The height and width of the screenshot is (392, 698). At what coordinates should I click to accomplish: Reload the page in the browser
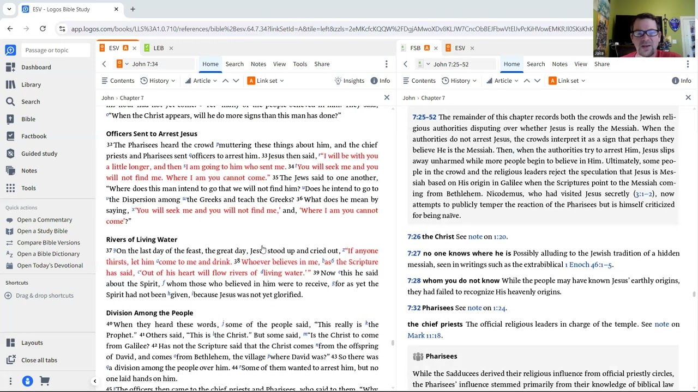(43, 29)
